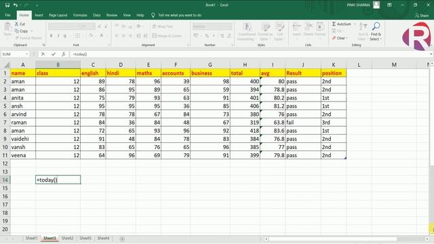This screenshot has width=434, height=244.
Task: Click the Decrease Font Size icon
Action: click(106, 26)
